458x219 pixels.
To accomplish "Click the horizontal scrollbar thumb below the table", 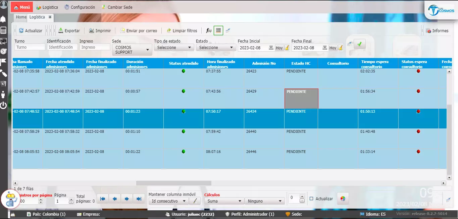I will click(173, 183).
